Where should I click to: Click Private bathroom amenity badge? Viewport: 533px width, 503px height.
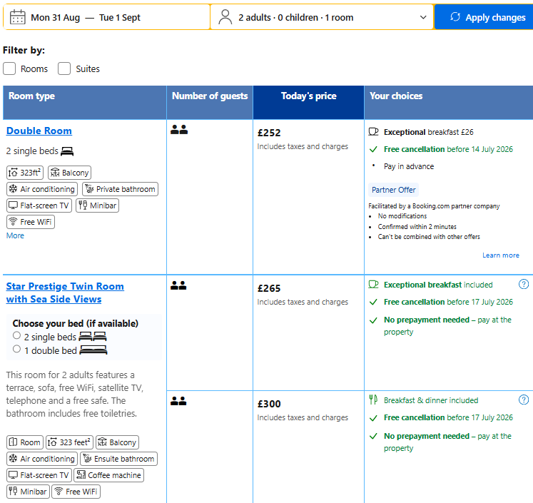tap(121, 189)
